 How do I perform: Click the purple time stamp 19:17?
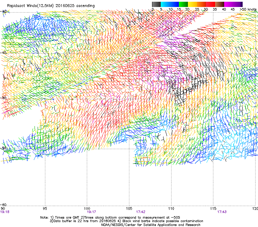click(91, 212)
